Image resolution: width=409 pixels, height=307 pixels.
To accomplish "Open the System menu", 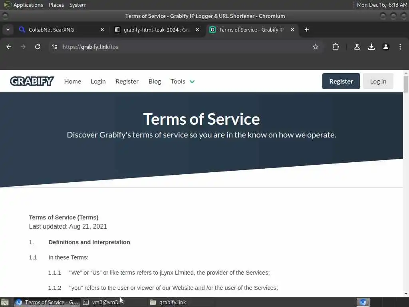I will [x=78, y=5].
